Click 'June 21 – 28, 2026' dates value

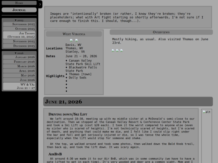point(81,56)
